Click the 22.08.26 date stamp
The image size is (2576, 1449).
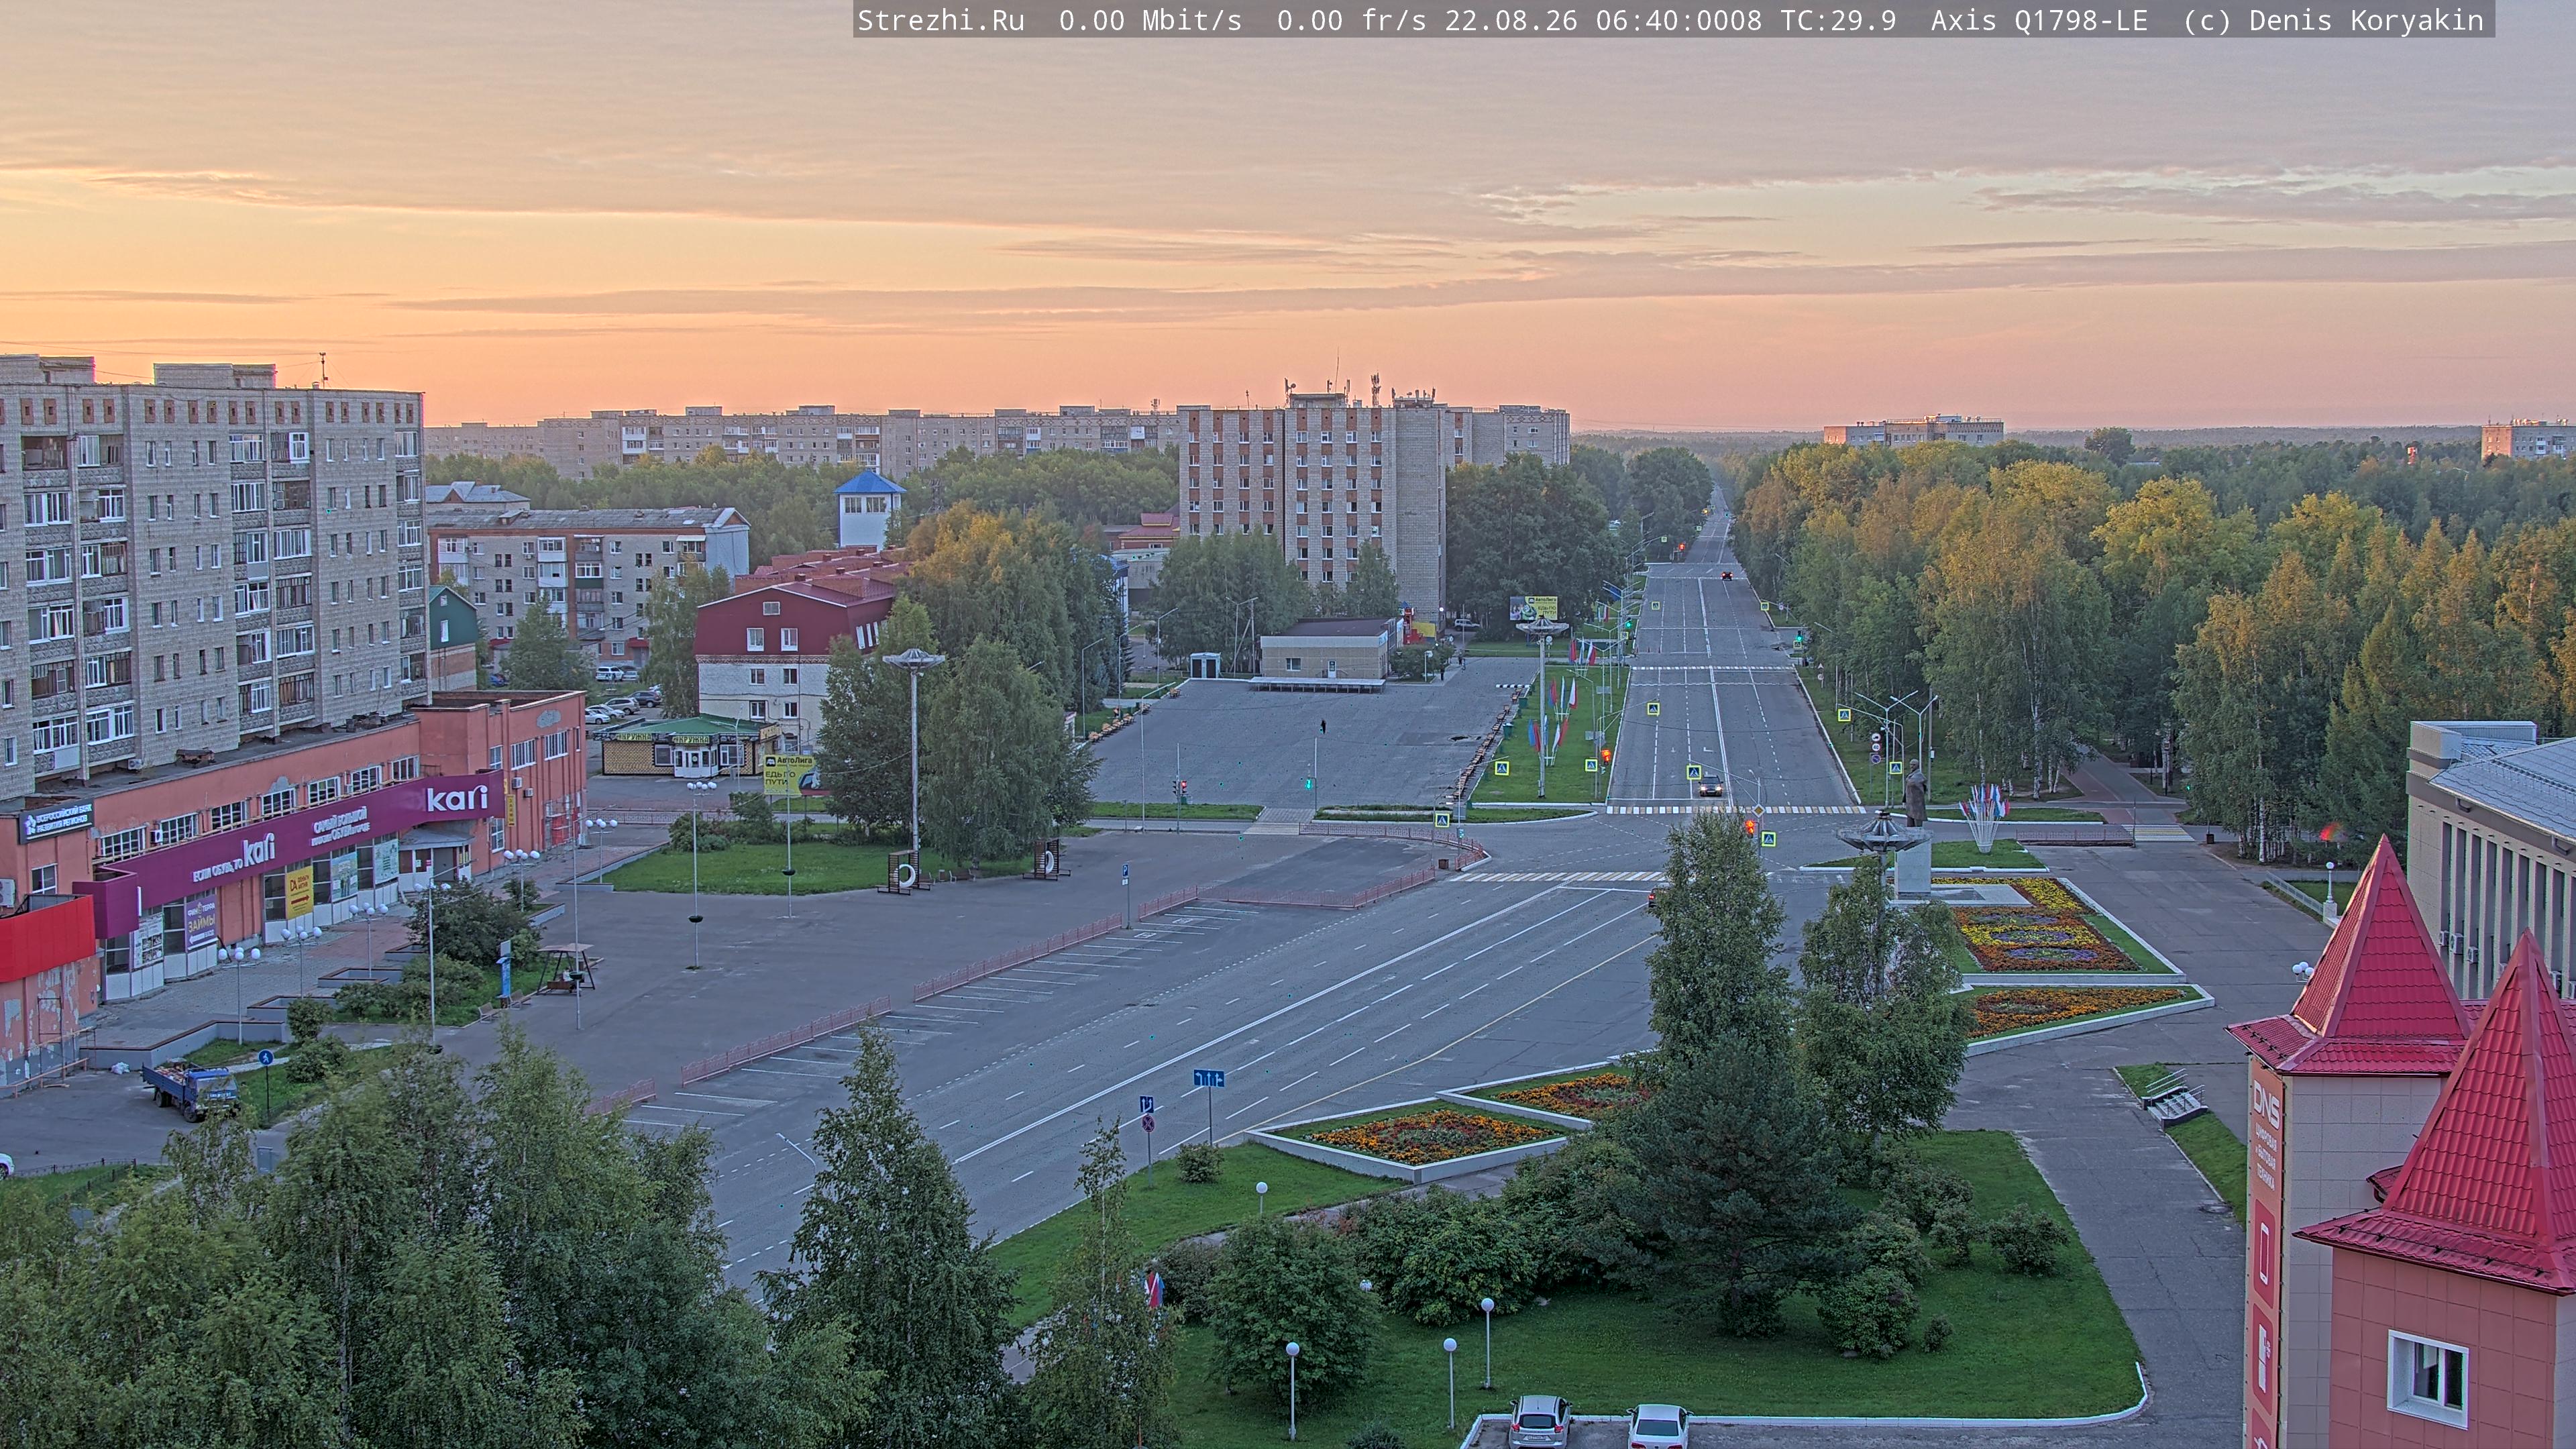pyautogui.click(x=1511, y=20)
